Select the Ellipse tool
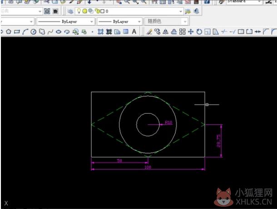 coord(59,32)
